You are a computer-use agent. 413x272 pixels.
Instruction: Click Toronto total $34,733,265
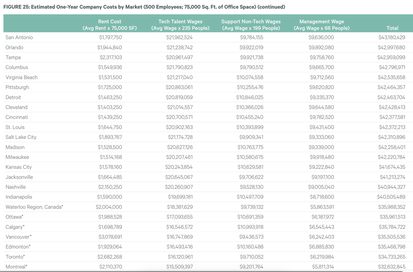click(x=392, y=257)
